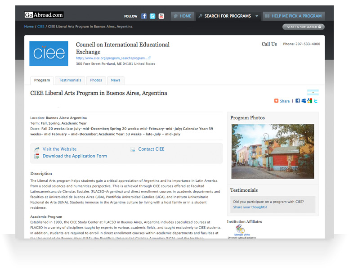The height and width of the screenshot is (270, 349).
Task: Click the envelope icon beside Contact CIEE
Action: (x=132, y=149)
